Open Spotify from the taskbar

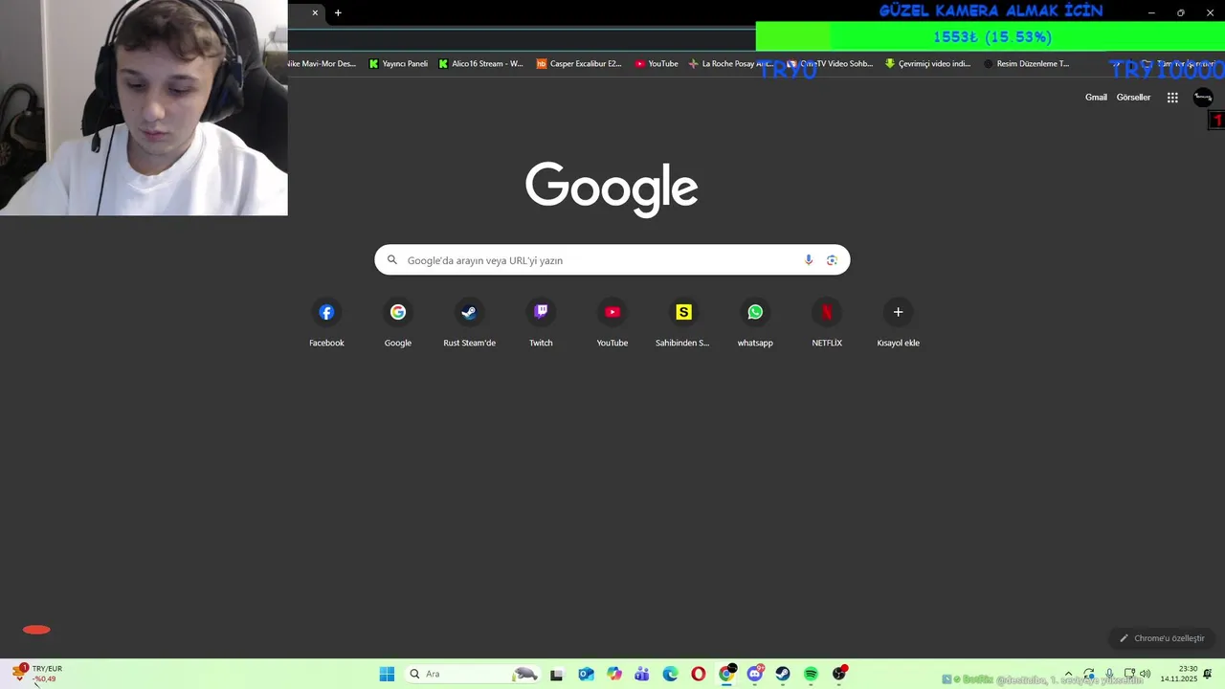tap(811, 674)
